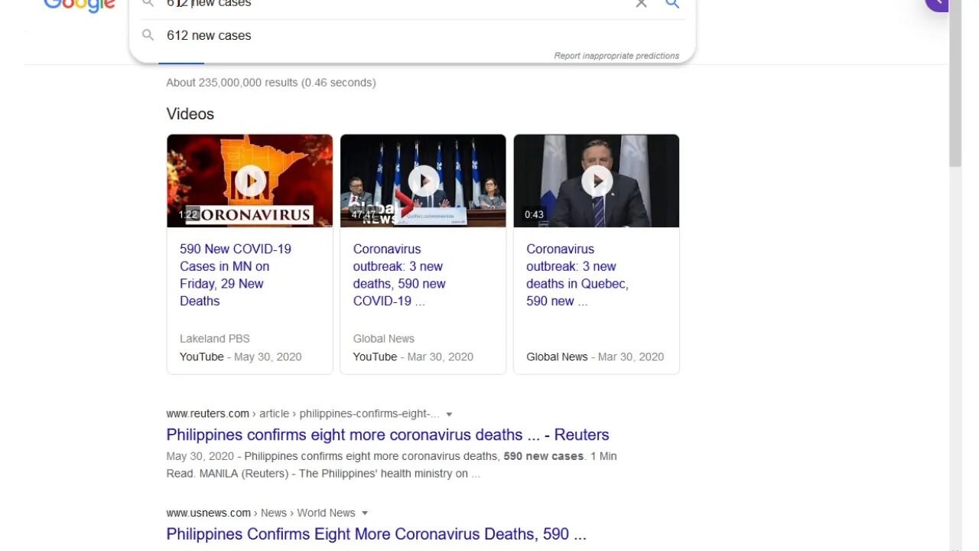Click "YouTube - May 30, 2020" text
Screen dimensions: 979x551
pyautogui.click(x=241, y=357)
